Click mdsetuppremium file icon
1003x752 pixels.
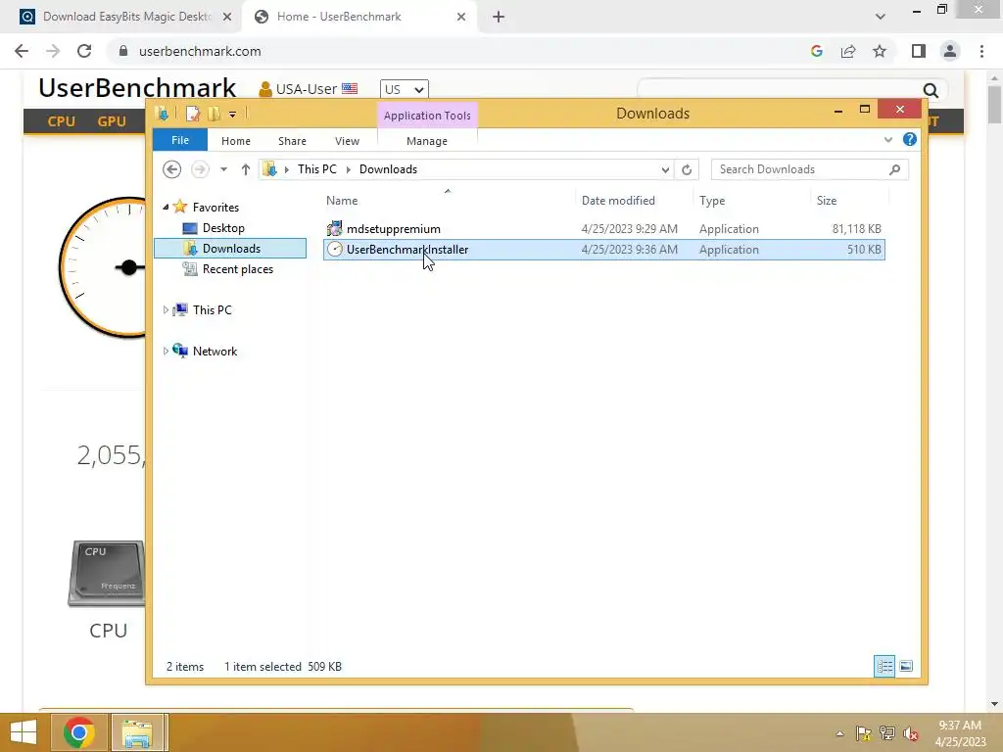pos(335,228)
